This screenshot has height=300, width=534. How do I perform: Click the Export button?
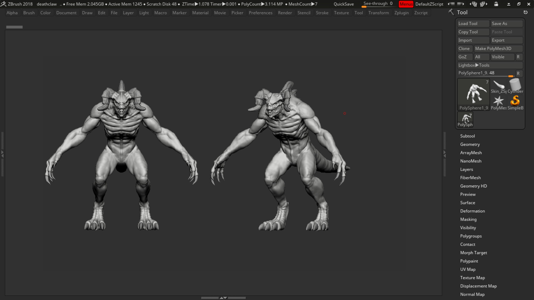(x=507, y=40)
